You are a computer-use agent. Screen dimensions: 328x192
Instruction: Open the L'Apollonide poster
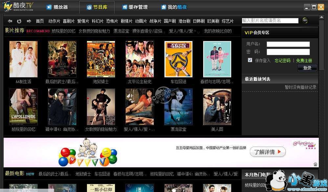click(x=23, y=107)
